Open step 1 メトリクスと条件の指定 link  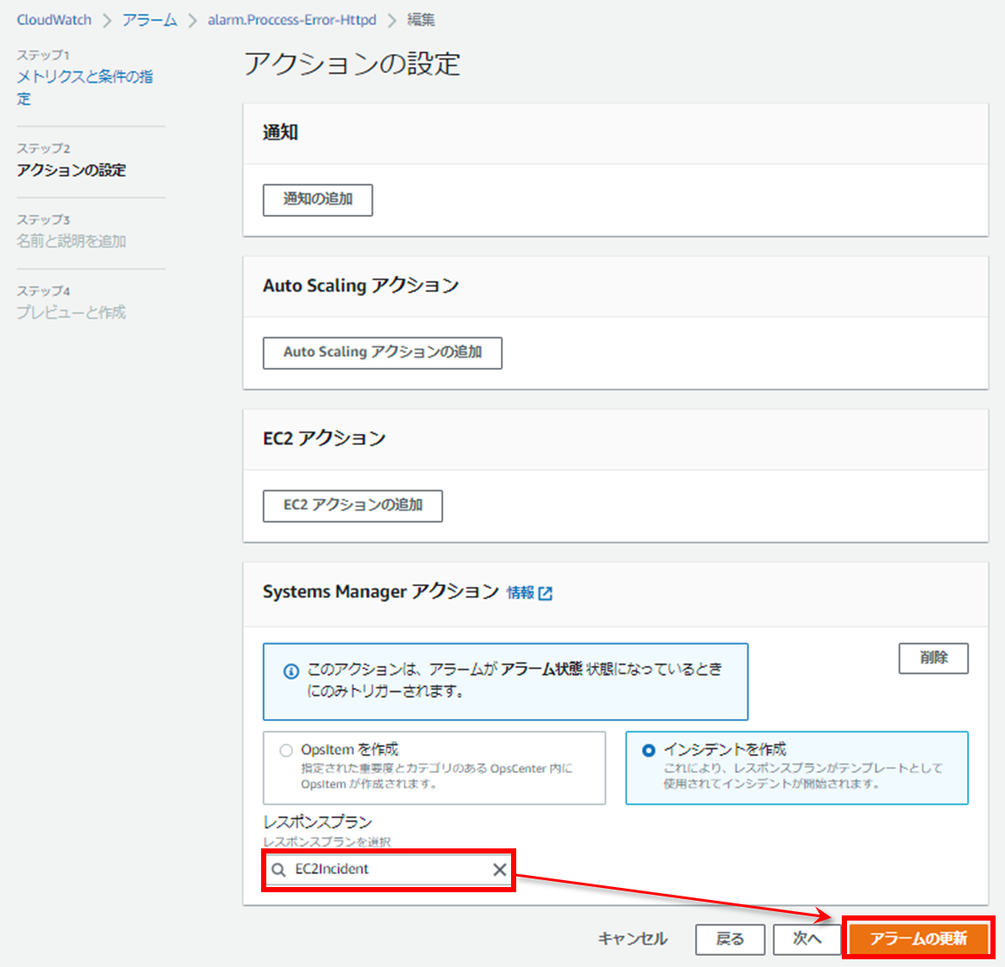(84, 87)
